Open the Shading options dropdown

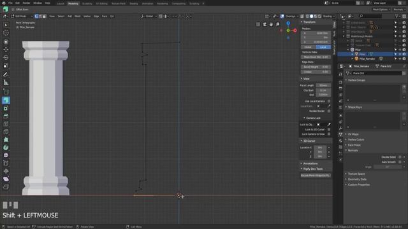[328, 16]
